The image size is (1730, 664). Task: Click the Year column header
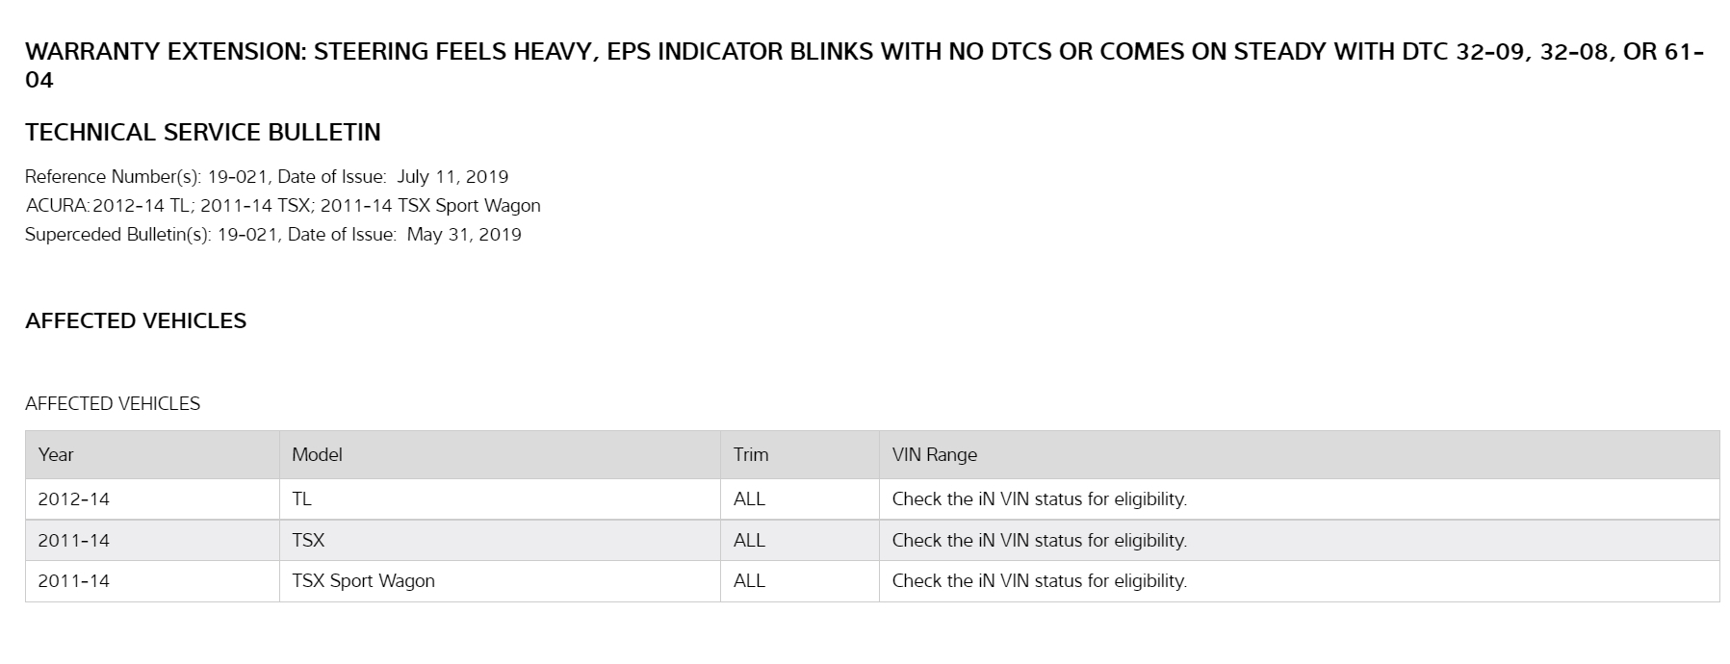(x=56, y=454)
